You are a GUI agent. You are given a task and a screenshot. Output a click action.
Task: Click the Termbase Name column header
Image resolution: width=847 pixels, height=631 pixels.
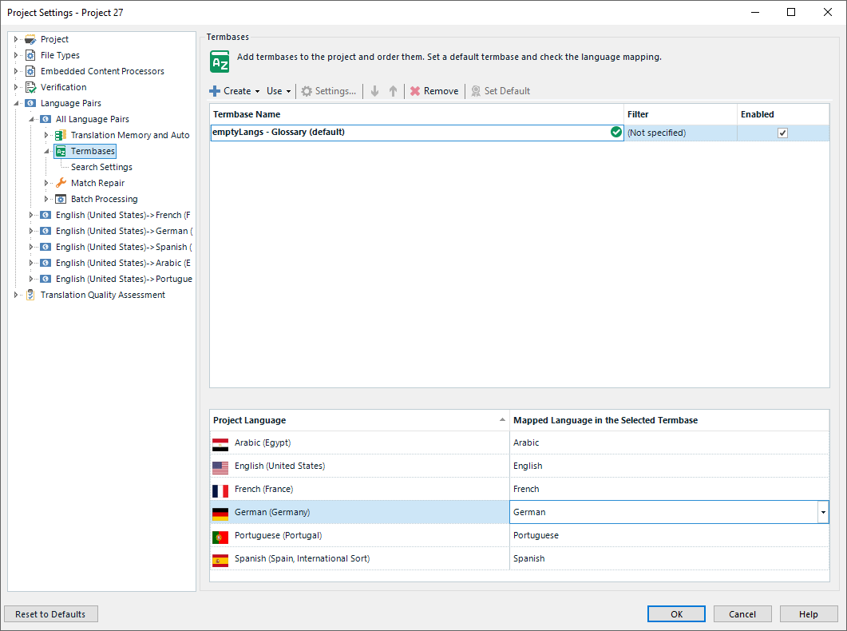point(417,114)
